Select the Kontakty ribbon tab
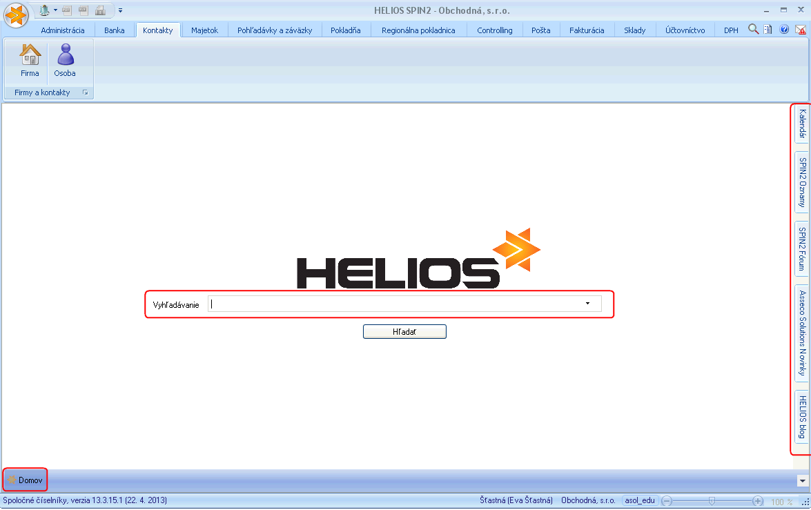This screenshot has width=811, height=510. click(158, 30)
